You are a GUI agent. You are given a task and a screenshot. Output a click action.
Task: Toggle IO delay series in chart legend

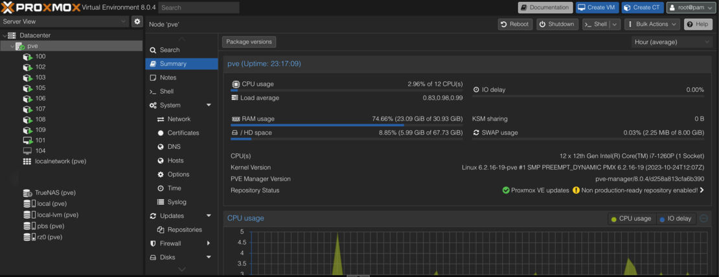[x=676, y=219]
